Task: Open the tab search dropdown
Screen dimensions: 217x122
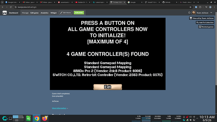Action: click(2, 2)
